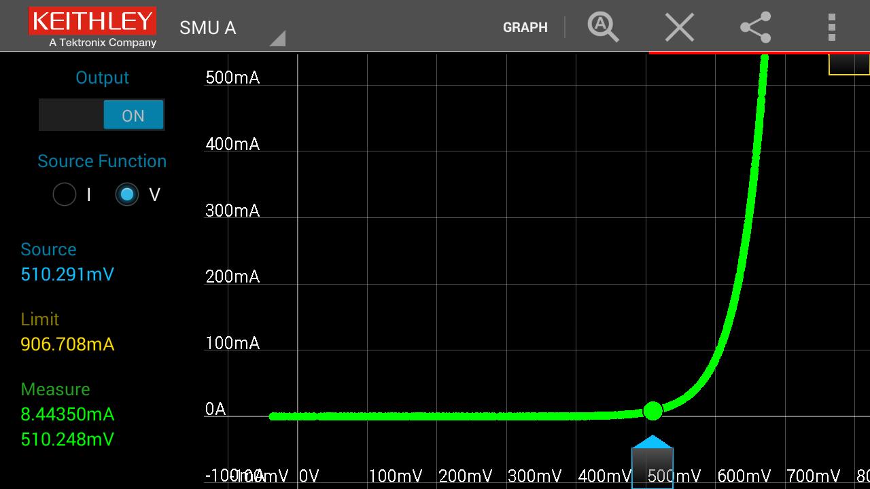Click the auto-scale magnifier icon
The width and height of the screenshot is (870, 489).
click(603, 27)
